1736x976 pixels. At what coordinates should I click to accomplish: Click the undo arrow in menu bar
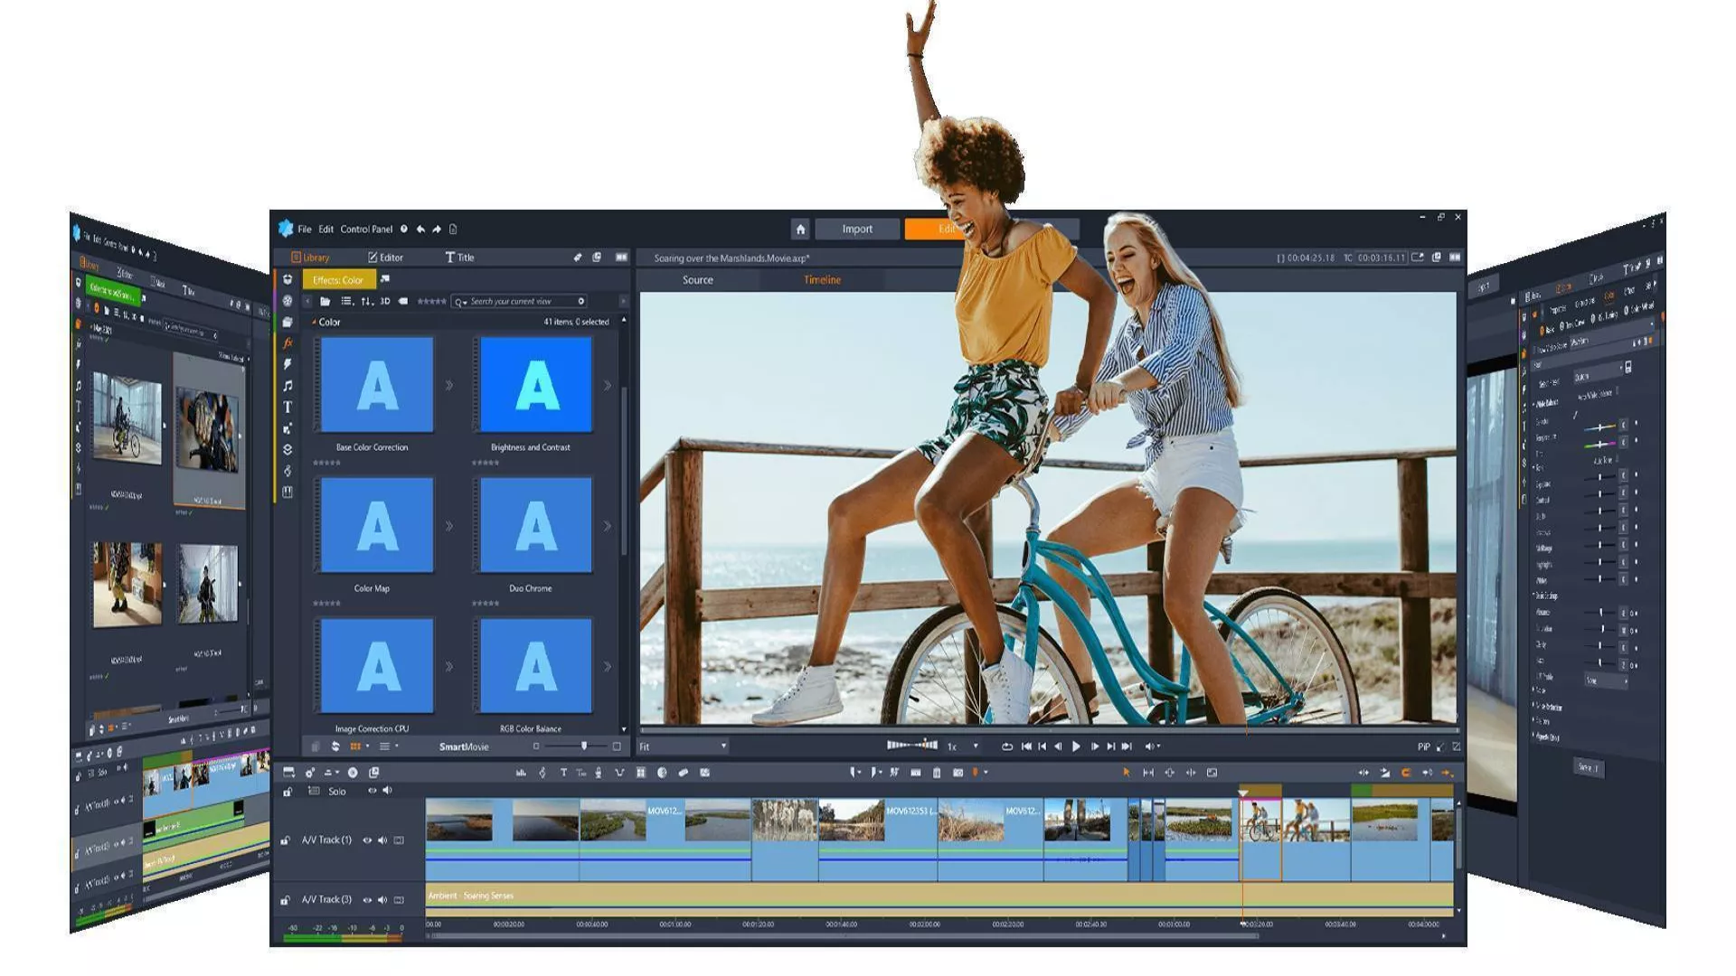pyautogui.click(x=420, y=230)
